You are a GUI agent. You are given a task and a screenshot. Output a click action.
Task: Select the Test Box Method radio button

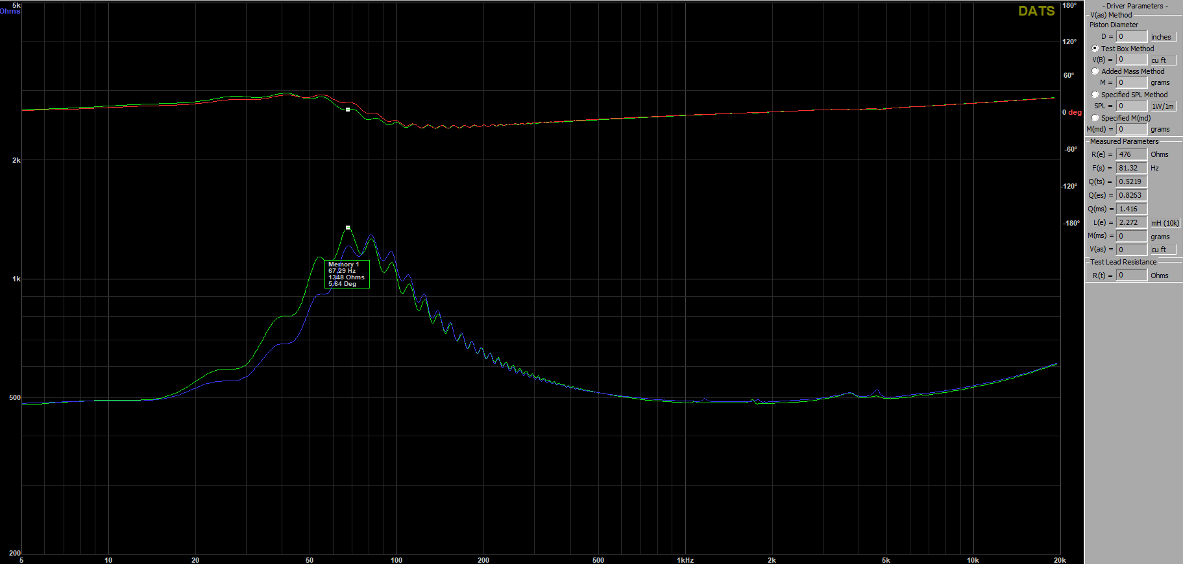click(1095, 49)
